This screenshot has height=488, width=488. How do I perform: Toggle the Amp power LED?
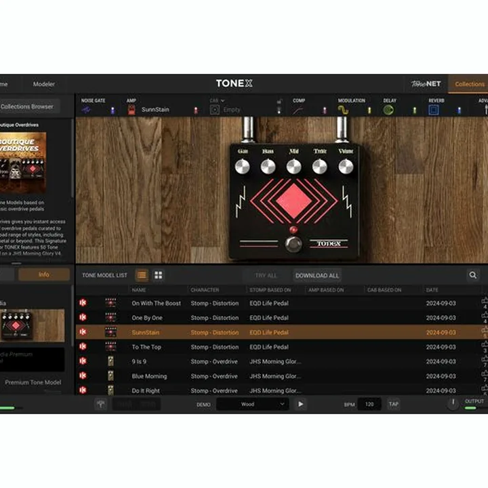196,110
